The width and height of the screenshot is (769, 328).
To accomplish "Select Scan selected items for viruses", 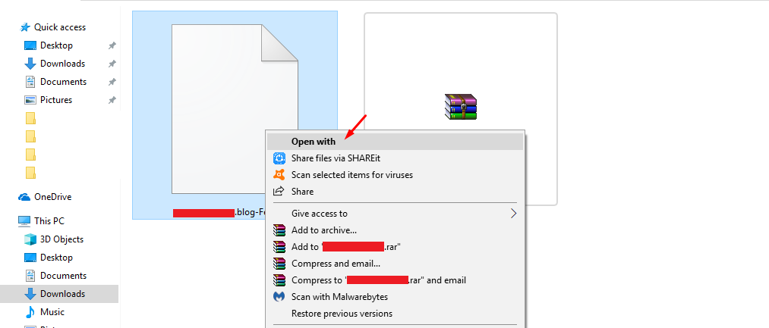I will click(x=395, y=175).
